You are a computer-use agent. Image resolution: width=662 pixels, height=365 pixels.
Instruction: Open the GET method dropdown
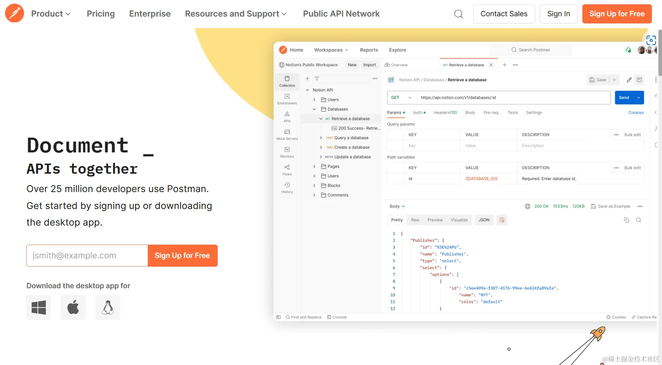401,98
